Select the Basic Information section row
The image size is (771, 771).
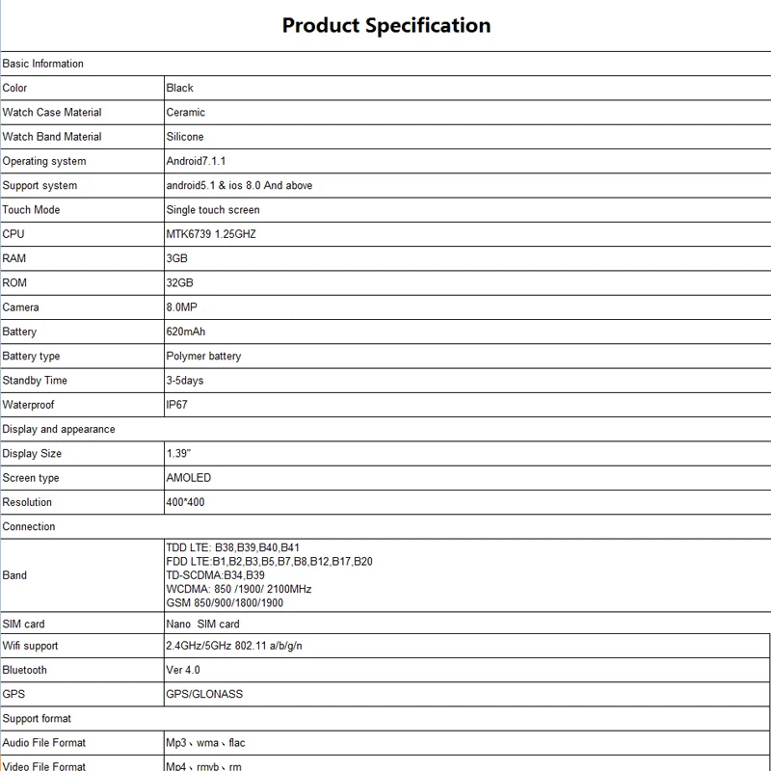pos(385,64)
